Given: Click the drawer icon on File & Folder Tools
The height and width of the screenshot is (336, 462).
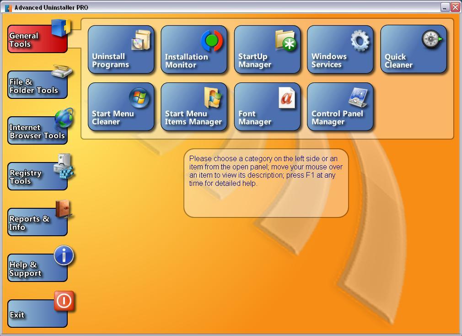Looking at the screenshot, I should tap(62, 73).
